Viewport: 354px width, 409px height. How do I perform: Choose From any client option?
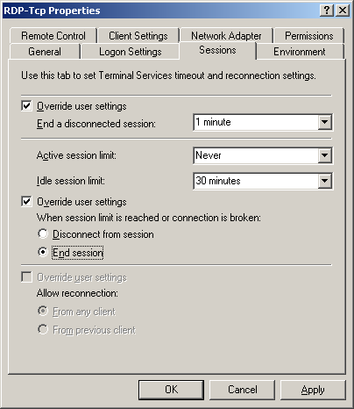click(43, 312)
